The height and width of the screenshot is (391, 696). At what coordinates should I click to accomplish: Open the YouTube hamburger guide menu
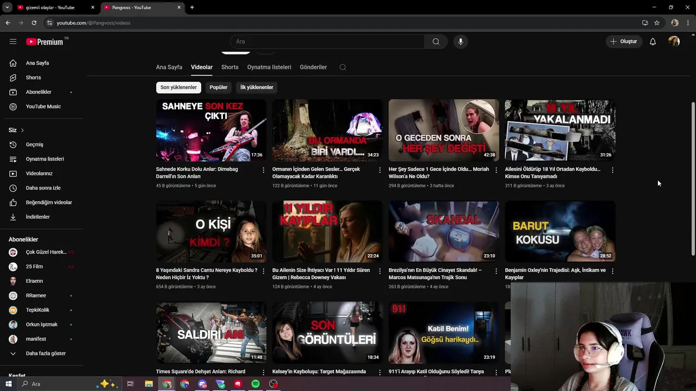point(13,41)
